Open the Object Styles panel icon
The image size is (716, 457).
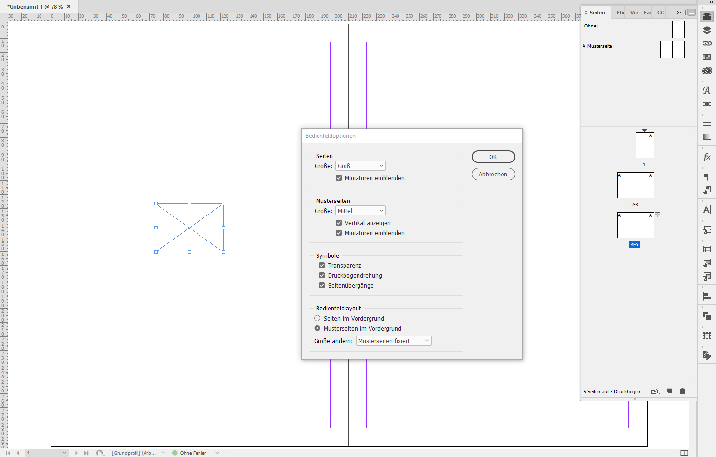[x=707, y=229]
